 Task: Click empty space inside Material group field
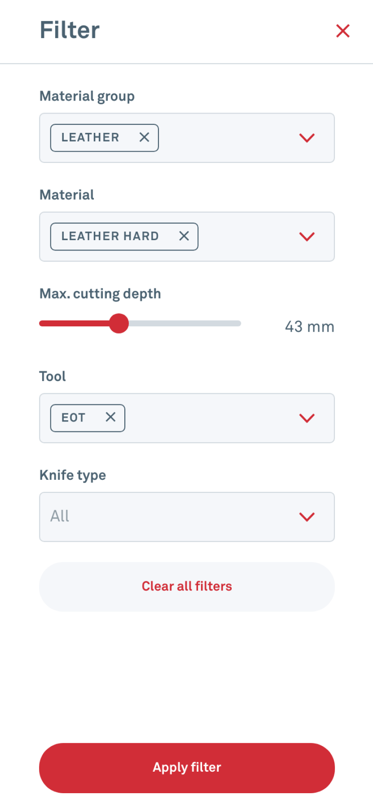tap(224, 138)
